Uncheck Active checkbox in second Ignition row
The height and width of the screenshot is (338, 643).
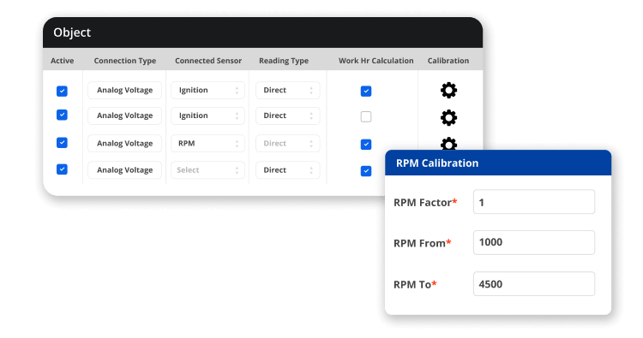62,115
